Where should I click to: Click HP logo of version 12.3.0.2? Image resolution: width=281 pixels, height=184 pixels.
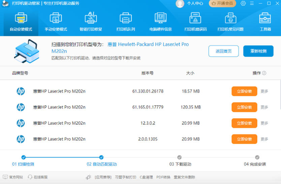pyautogui.click(x=21, y=123)
